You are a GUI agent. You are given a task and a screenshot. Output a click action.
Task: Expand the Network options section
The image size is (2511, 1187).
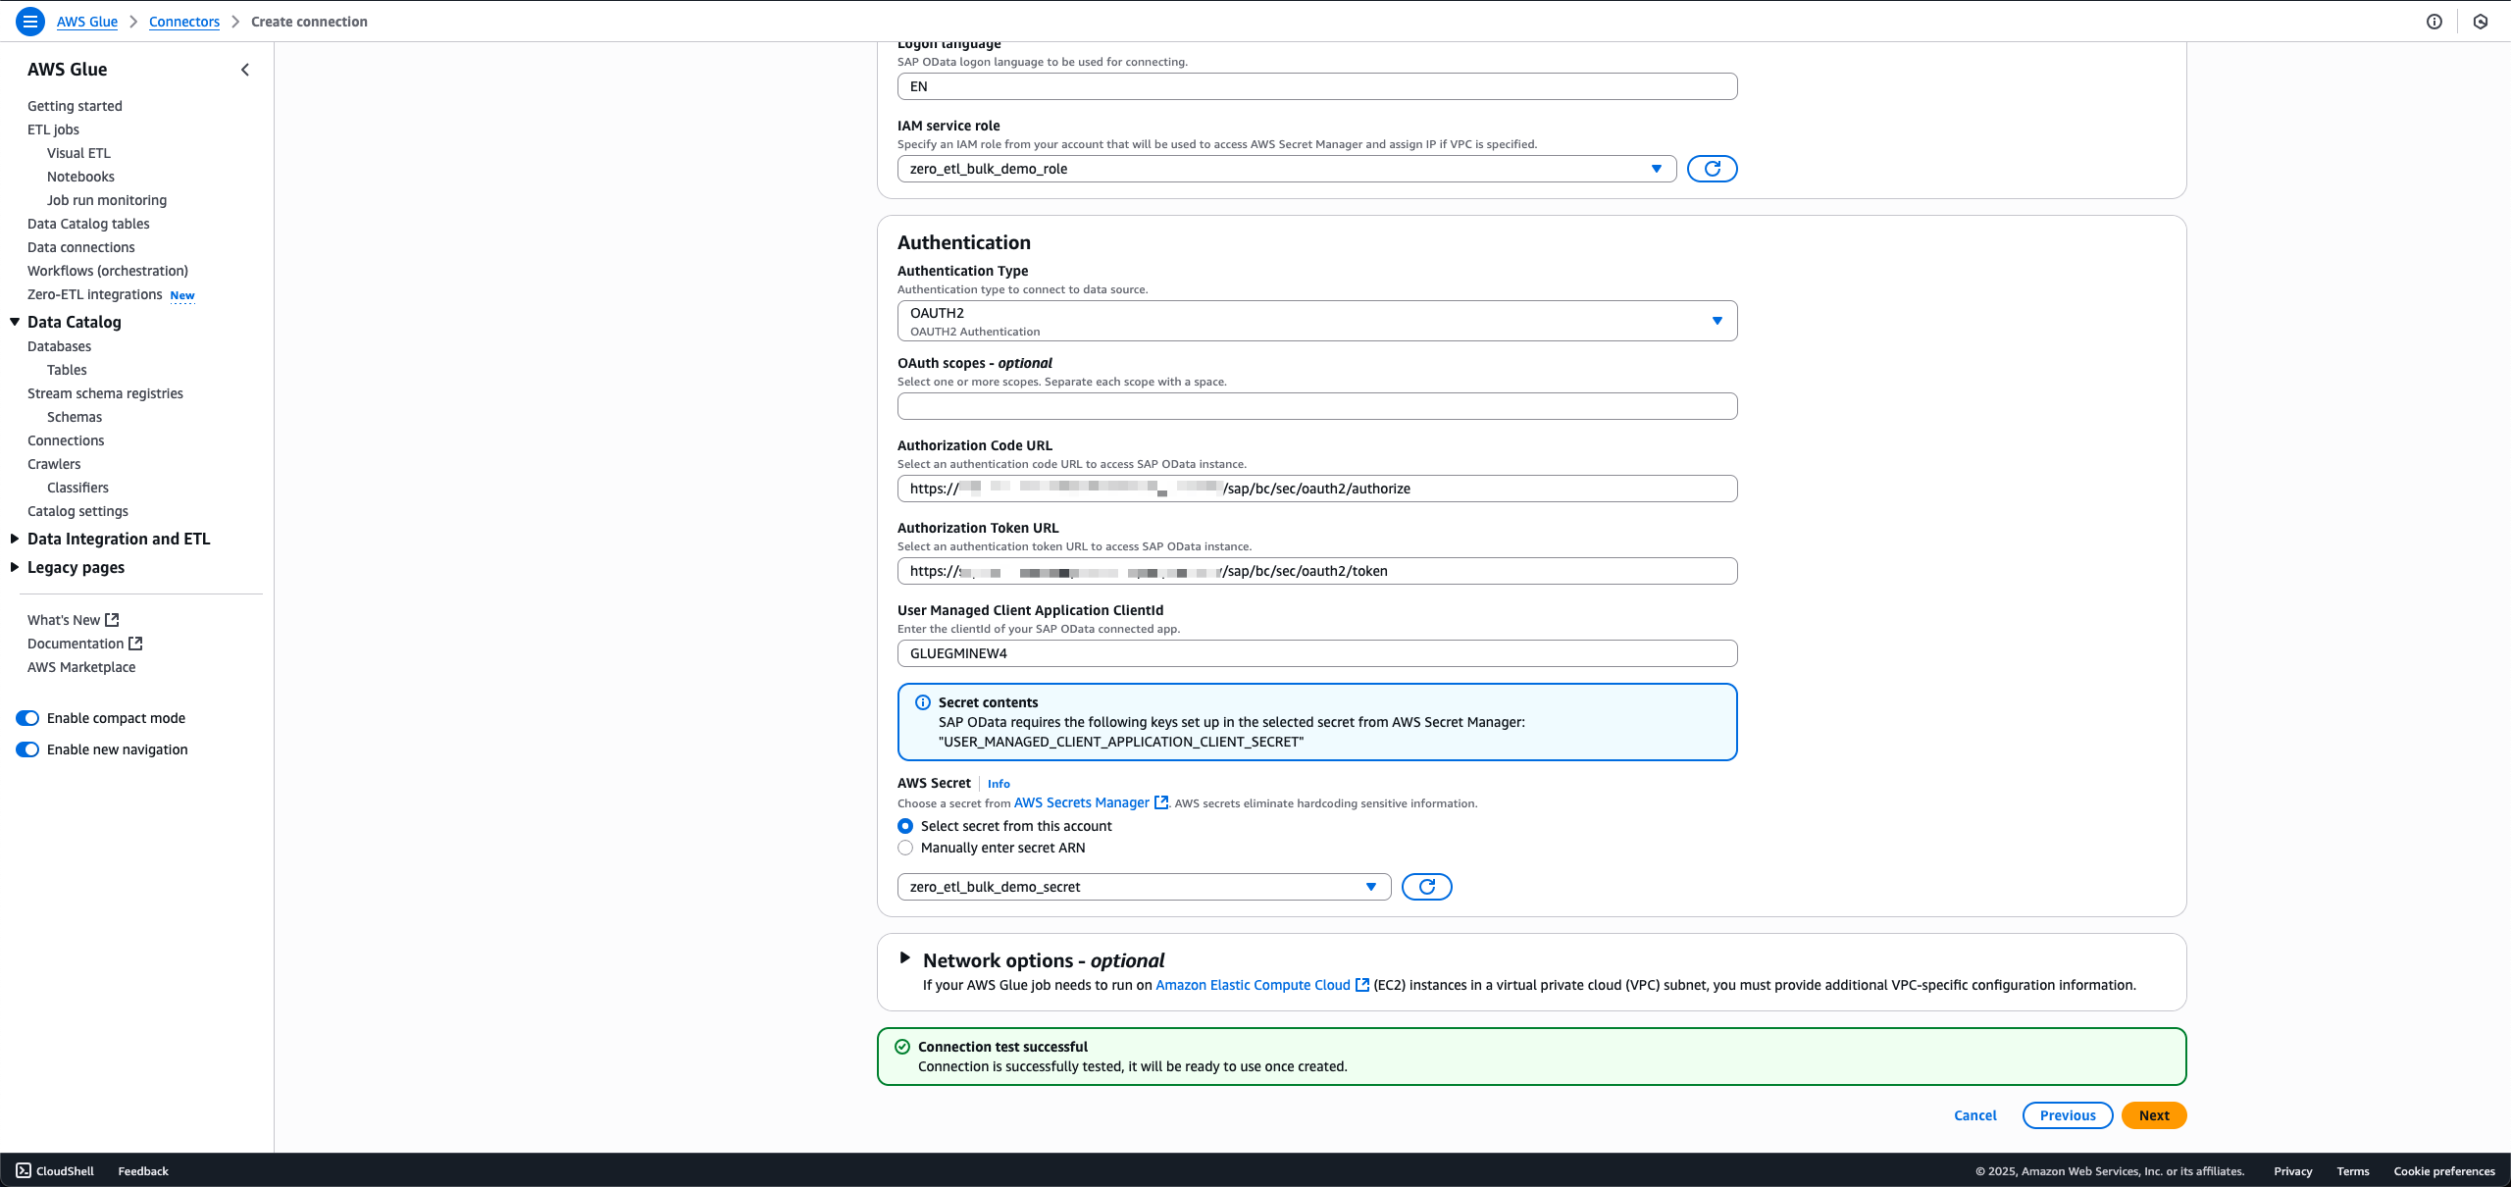tap(905, 958)
